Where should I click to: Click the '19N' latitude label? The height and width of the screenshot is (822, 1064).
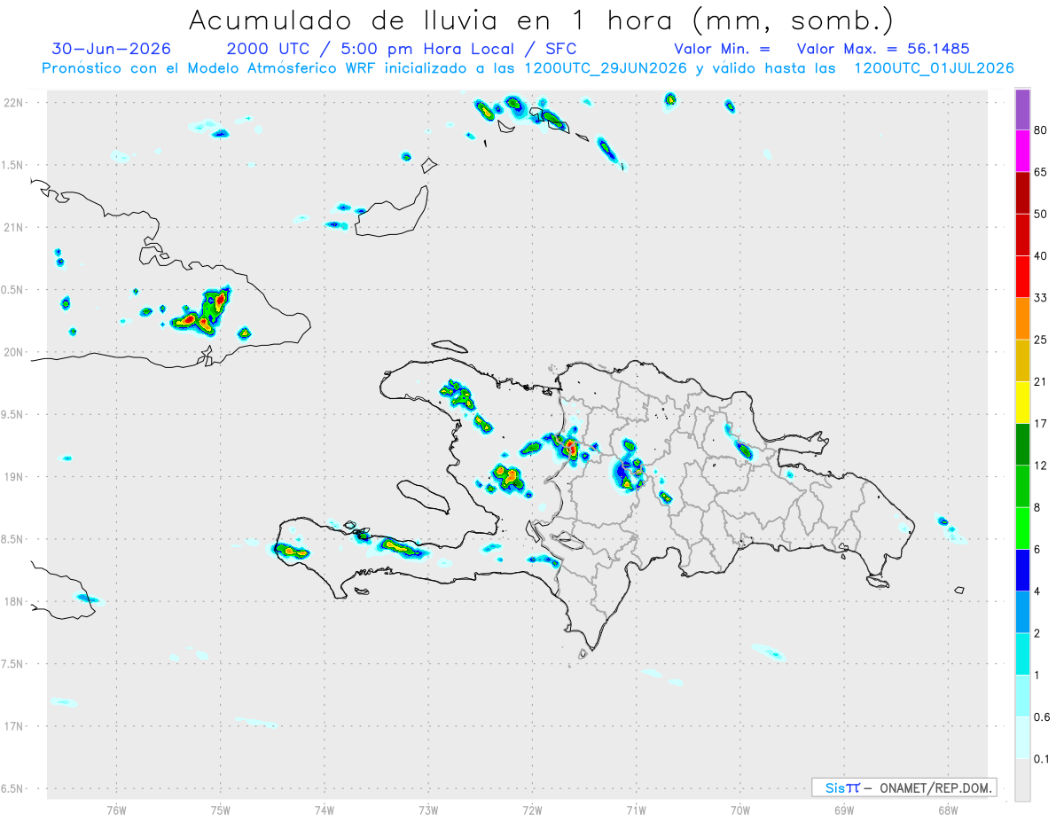(14, 477)
